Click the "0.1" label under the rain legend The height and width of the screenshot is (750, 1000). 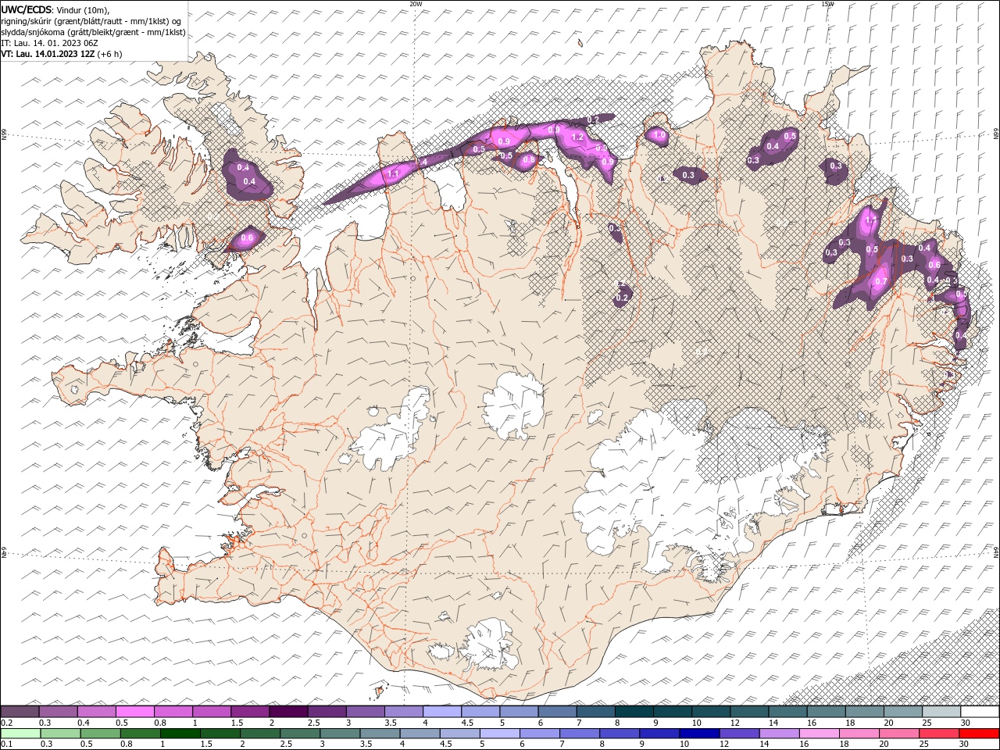(x=6, y=745)
